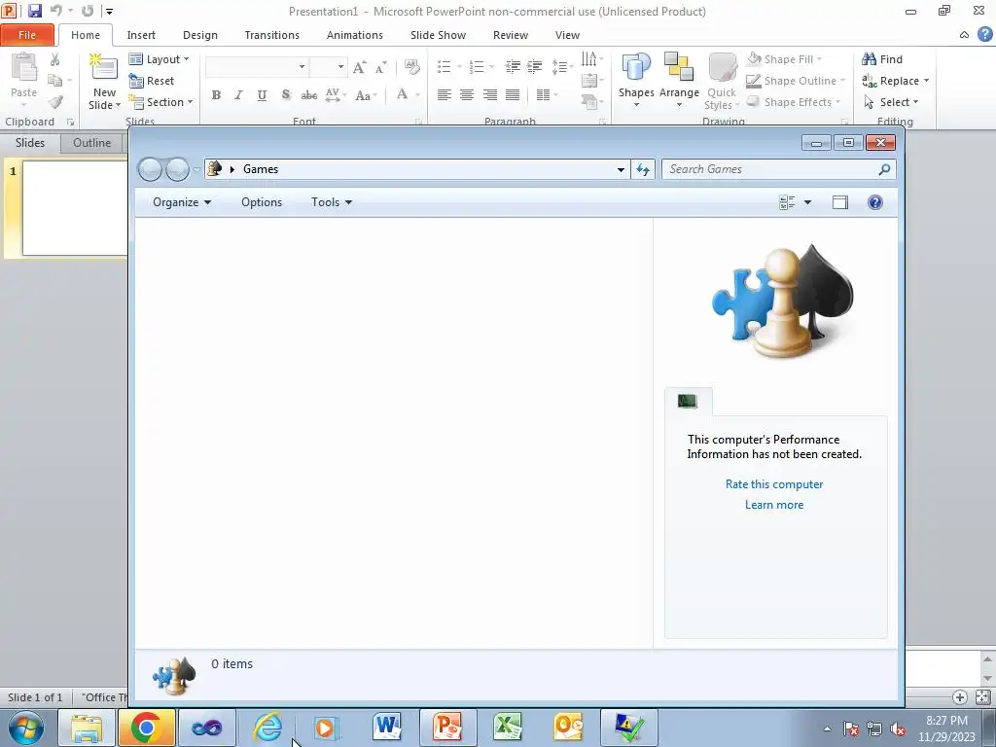This screenshot has width=996, height=747.
Task: Align text left
Action: (444, 95)
